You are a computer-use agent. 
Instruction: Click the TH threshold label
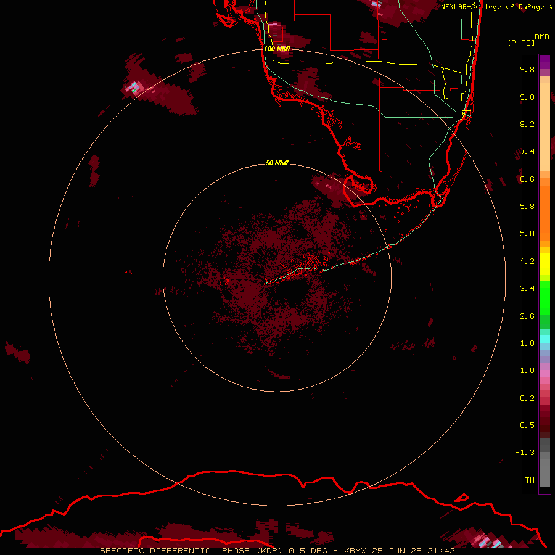point(530,480)
